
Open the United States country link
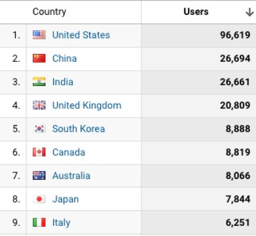[81, 35]
